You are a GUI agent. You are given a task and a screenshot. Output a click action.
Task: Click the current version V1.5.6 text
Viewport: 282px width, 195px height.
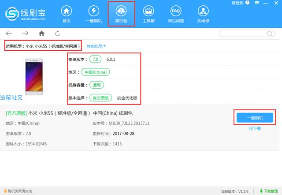[x=235, y=191]
